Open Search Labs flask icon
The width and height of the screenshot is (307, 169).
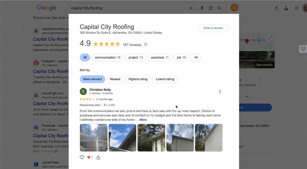[x=286, y=8]
